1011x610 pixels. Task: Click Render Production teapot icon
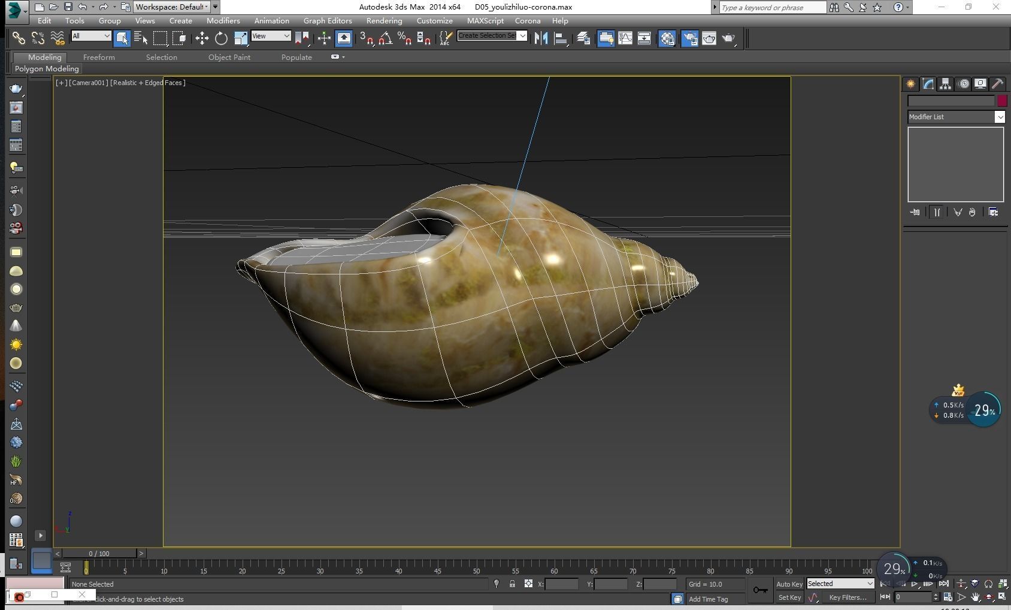click(729, 38)
